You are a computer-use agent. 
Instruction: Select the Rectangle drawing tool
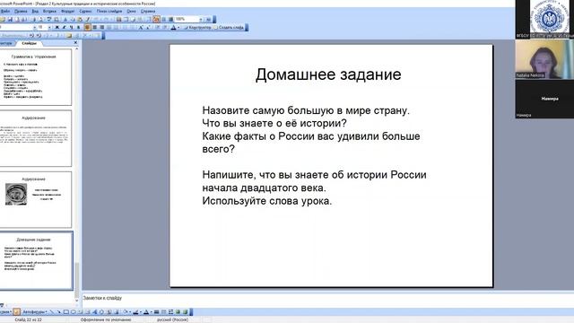point(66,312)
